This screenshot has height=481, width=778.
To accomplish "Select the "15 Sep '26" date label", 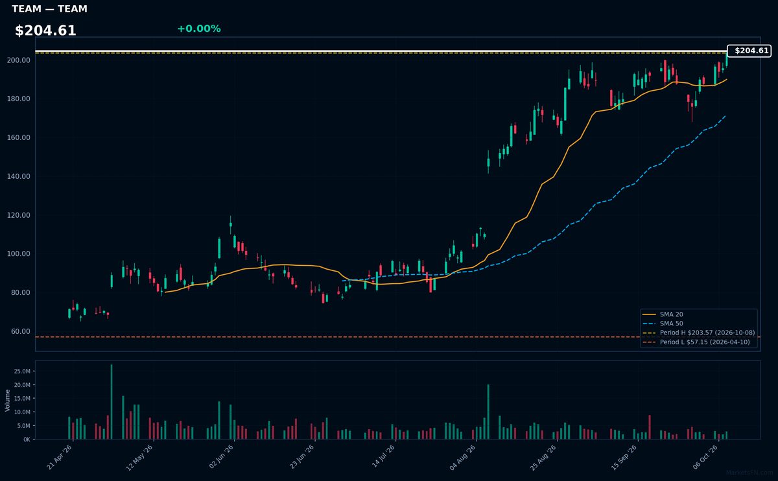I will 623,457.
